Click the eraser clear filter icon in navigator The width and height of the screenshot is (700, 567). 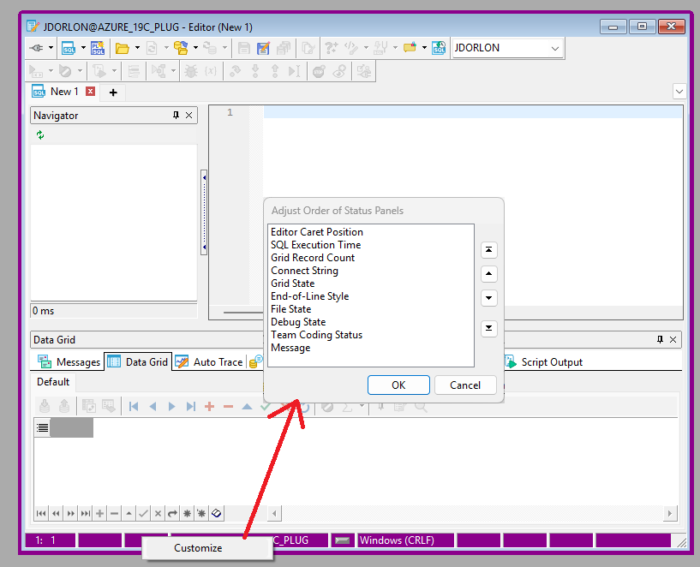[217, 513]
